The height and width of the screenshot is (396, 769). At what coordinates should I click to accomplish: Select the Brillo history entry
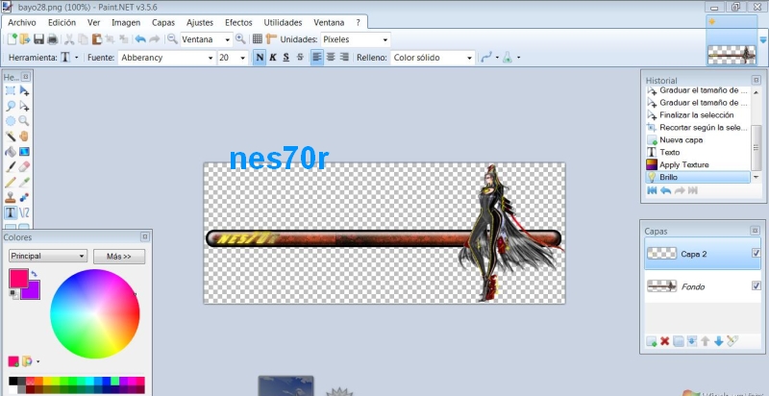tap(698, 177)
